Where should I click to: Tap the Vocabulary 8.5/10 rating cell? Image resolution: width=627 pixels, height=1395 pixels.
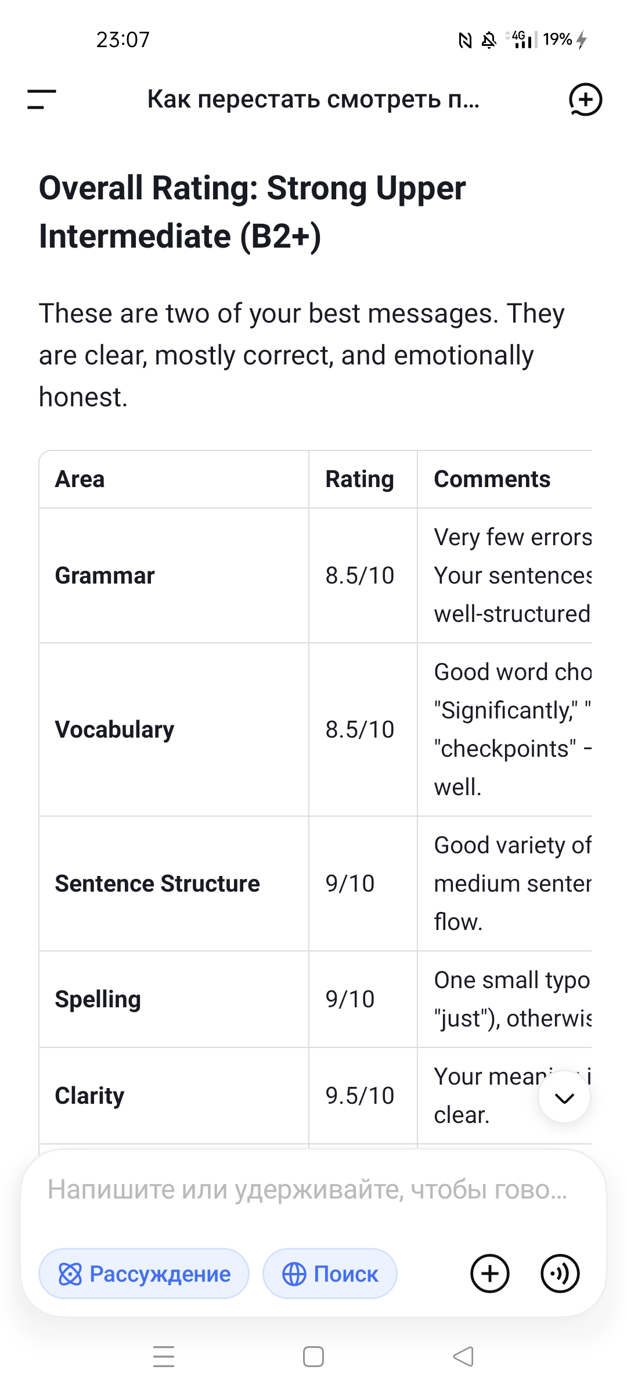pos(360,729)
